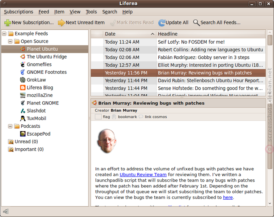Click the Next Unread Item arrow icon

pyautogui.click(x=61, y=23)
